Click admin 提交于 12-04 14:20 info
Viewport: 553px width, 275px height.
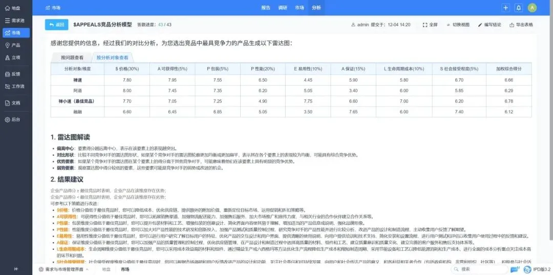point(381,25)
